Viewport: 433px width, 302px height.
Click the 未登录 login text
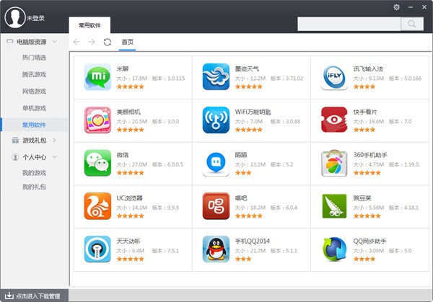tap(35, 18)
